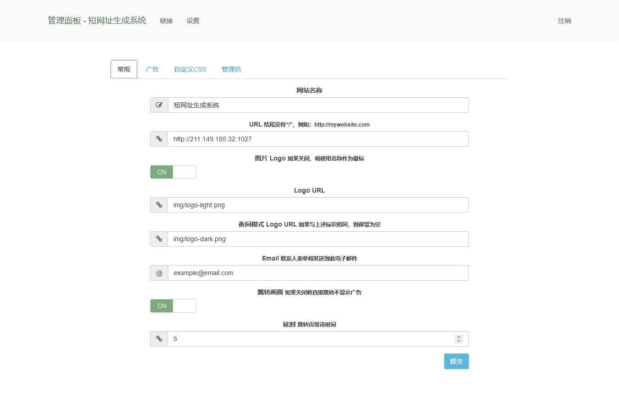Toggle the 跳转画面 redirect screen switch
The width and height of the screenshot is (619, 415).
coord(173,306)
